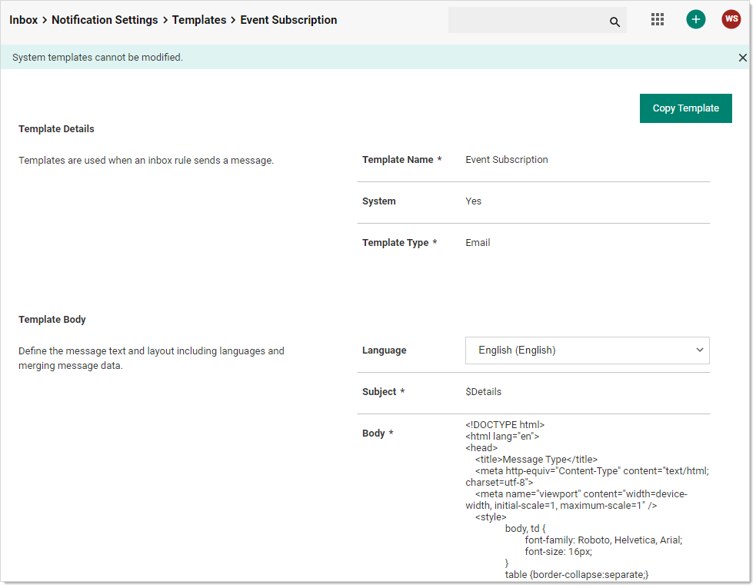The height and width of the screenshot is (588, 756).
Task: Focus the search input field
Action: [x=527, y=21]
